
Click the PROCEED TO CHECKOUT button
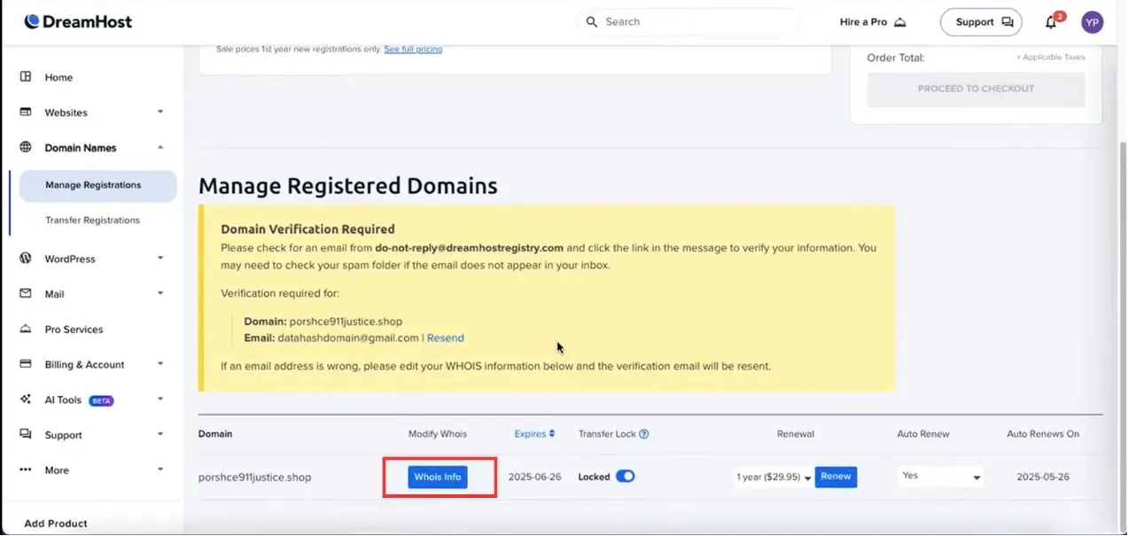coord(976,89)
